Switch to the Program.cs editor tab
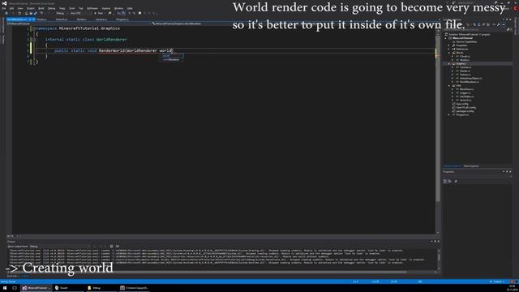The width and height of the screenshot is (519, 292). click(x=122, y=19)
